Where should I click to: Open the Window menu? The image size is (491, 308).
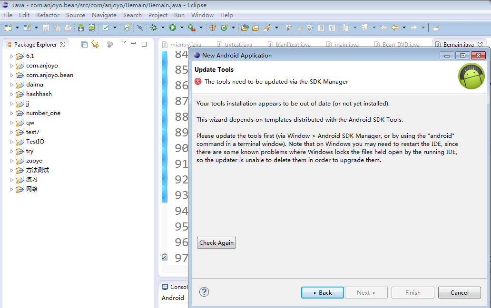point(202,15)
